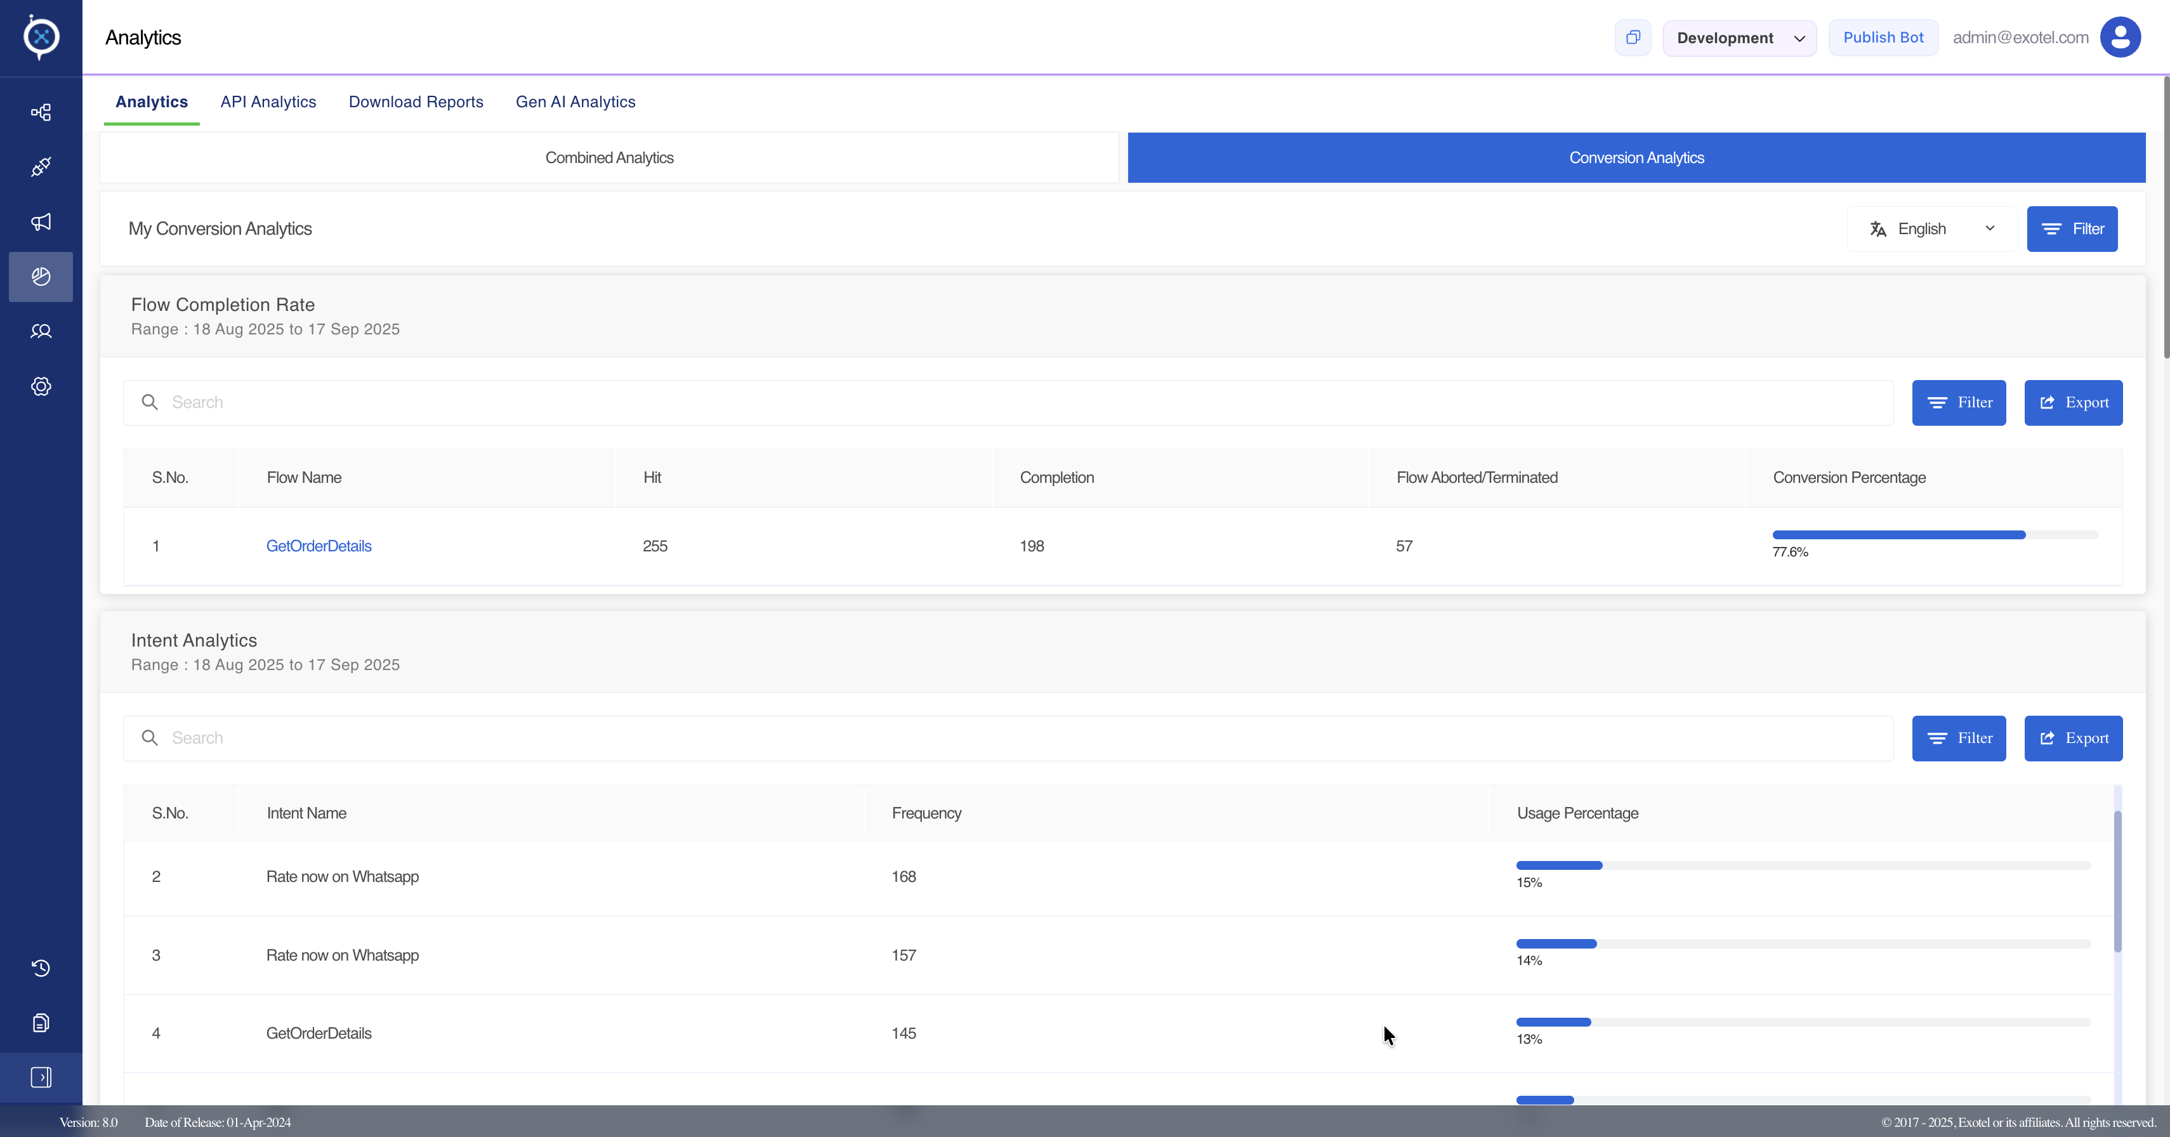Expand the sidebar with the panel toggle icon
This screenshot has height=1137, width=2170.
(41, 1077)
